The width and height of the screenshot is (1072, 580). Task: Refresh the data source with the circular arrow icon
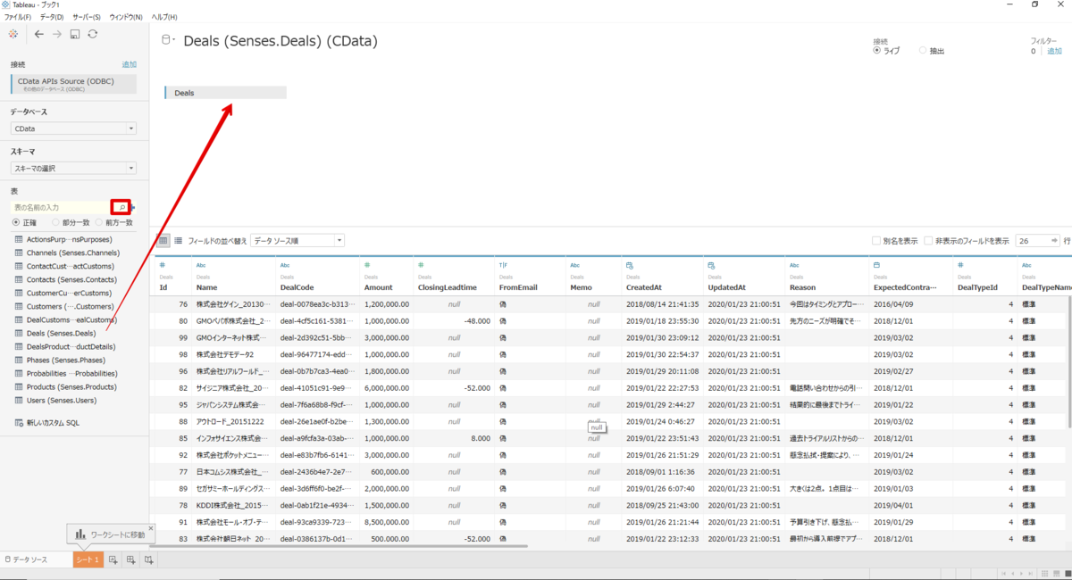click(92, 34)
